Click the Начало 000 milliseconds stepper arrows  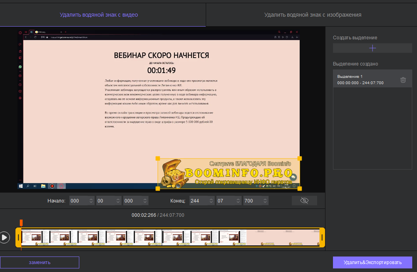click(145, 201)
